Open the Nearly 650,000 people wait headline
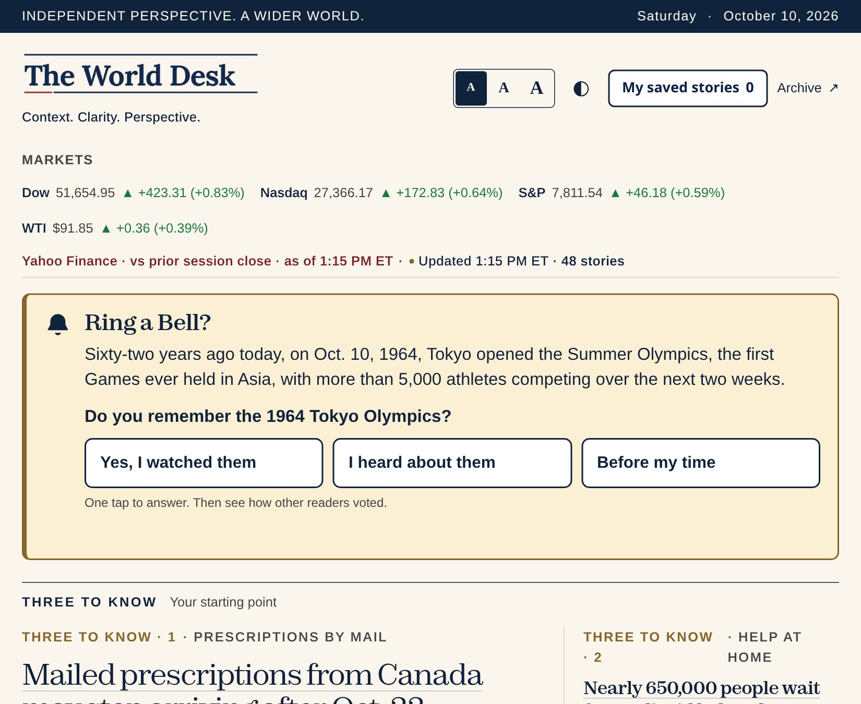861x704 pixels. coord(702,690)
